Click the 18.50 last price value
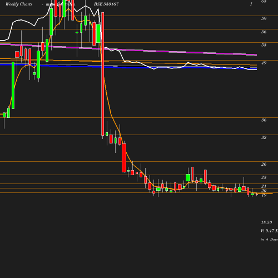The height and width of the screenshot is (278, 278). tap(266, 222)
